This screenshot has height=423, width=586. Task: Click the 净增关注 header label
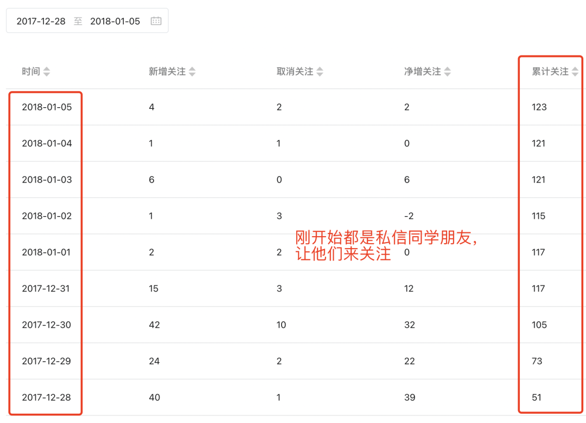pyautogui.click(x=422, y=71)
